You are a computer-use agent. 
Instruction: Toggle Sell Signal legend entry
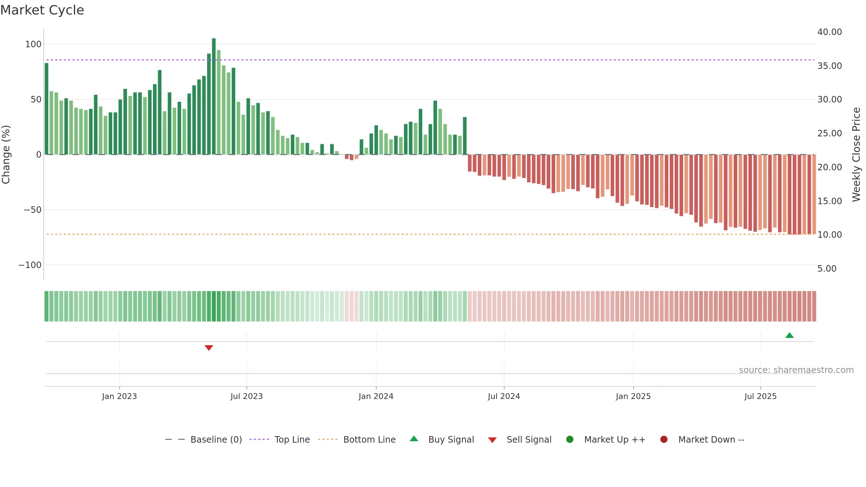click(520, 439)
